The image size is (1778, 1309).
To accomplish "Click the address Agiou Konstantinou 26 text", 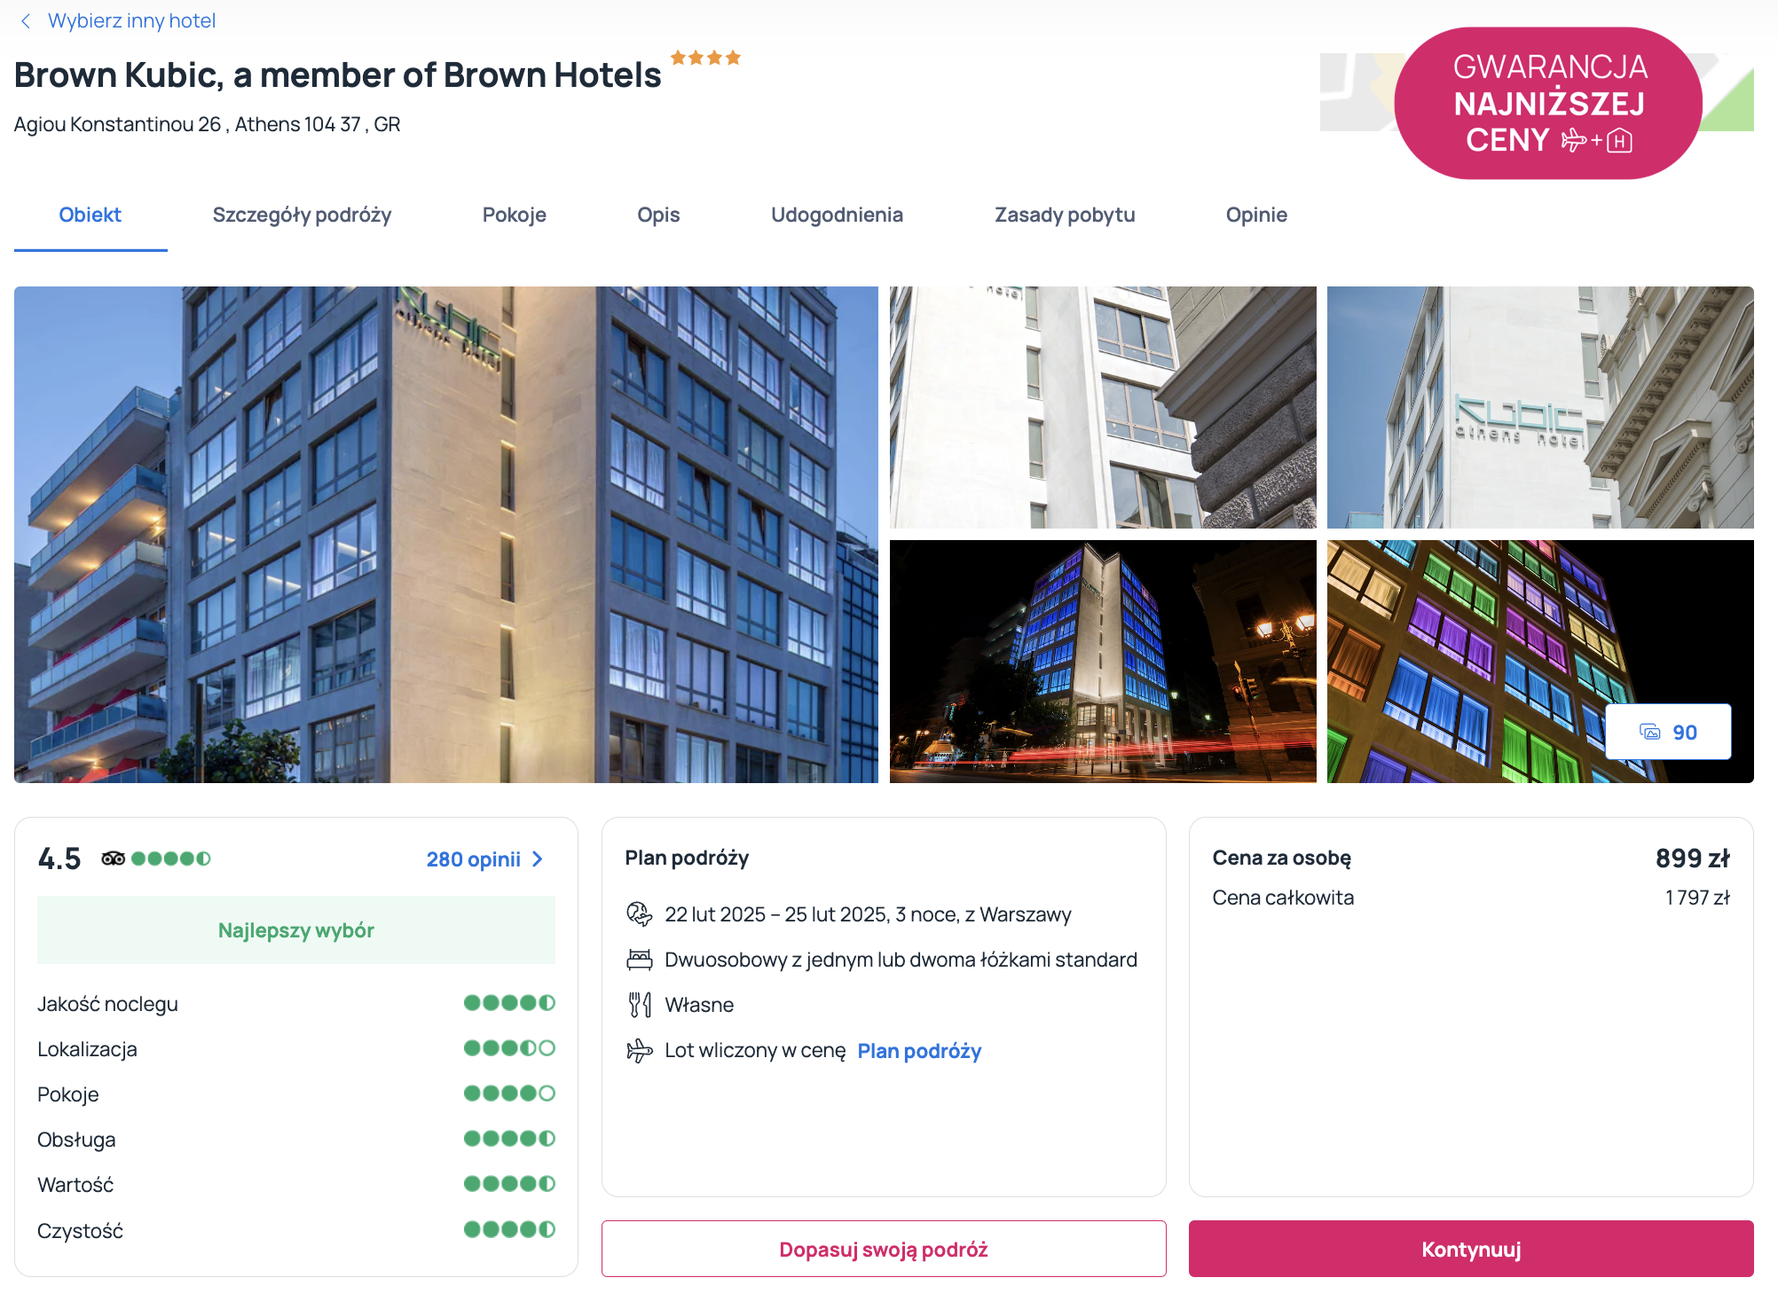I will (x=208, y=124).
